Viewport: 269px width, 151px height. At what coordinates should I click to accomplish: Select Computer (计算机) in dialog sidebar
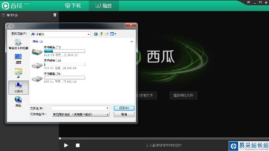coord(18,87)
